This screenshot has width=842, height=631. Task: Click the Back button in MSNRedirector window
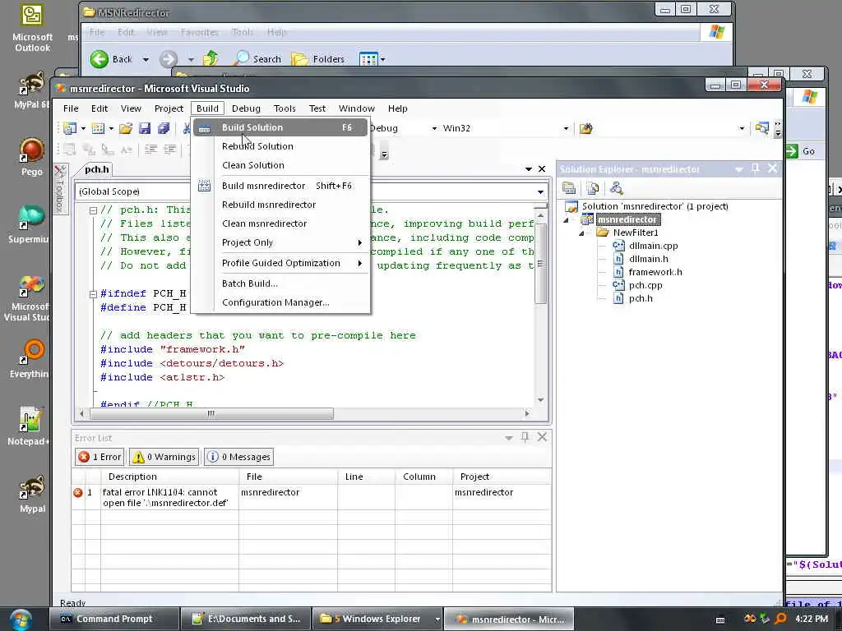111,59
